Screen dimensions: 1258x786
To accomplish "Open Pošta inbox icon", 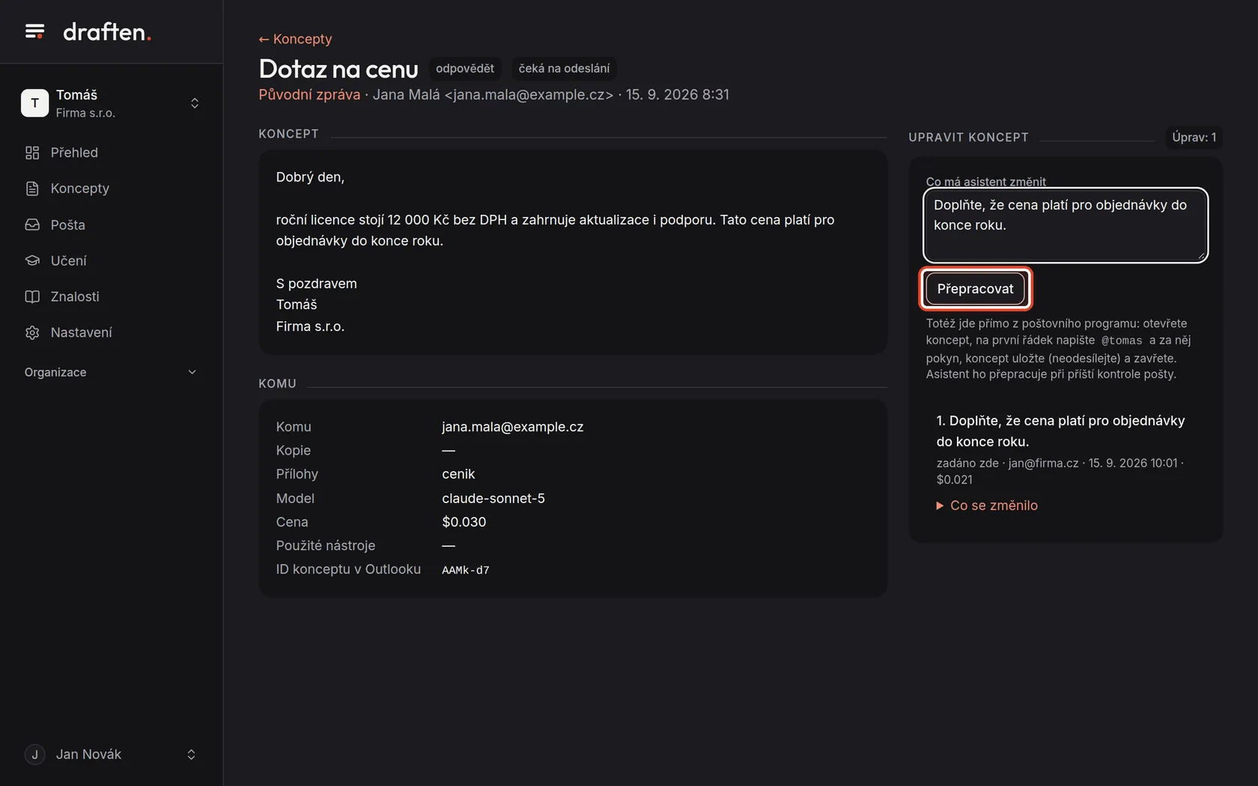I will (32, 225).
